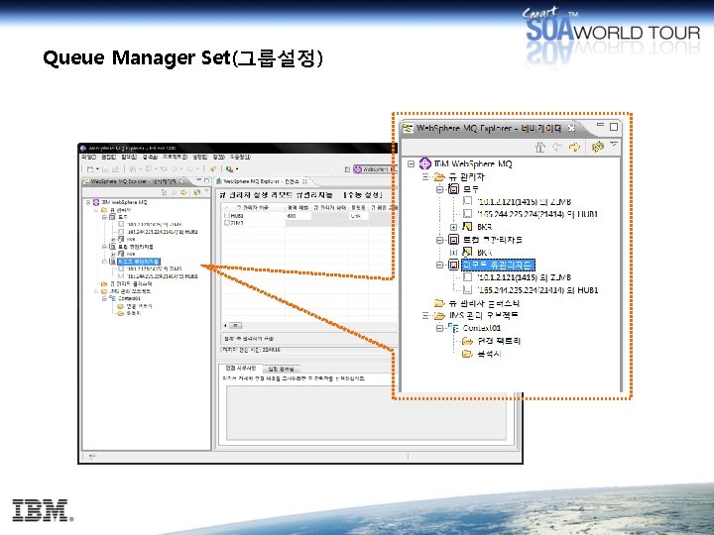Click IBM WebSphere MQ root icon in enlarged navigator

424,163
